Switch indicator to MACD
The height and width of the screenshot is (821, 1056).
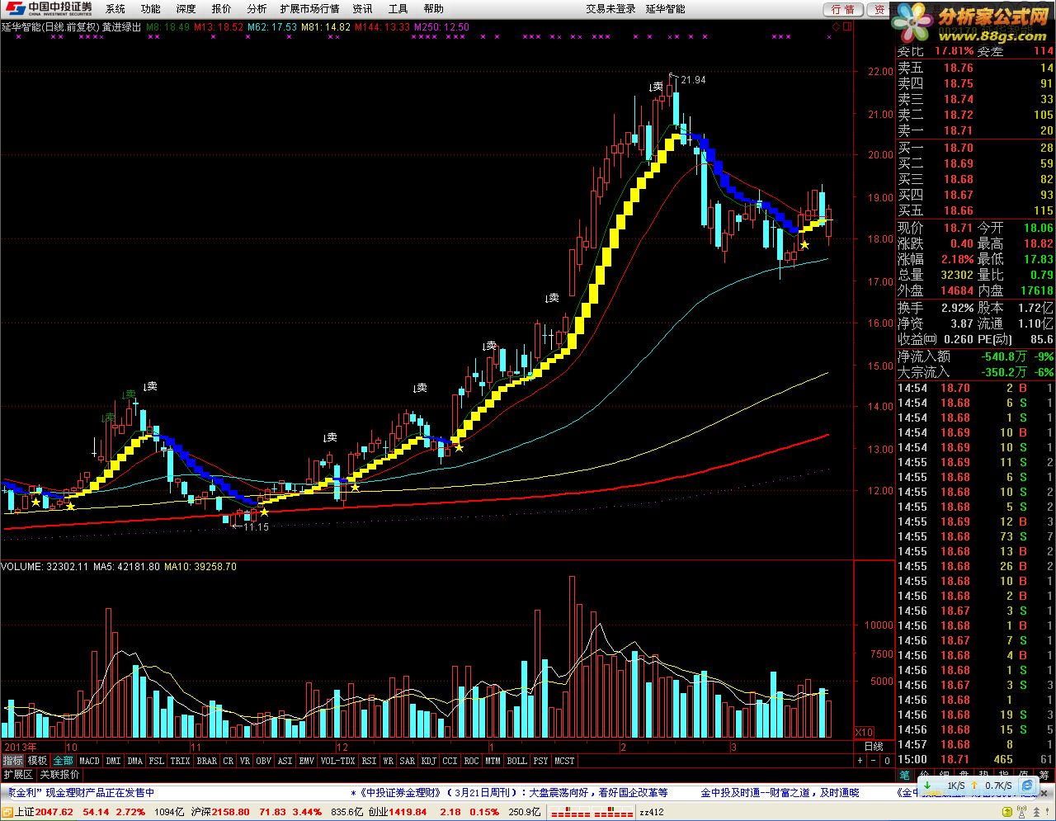89,761
